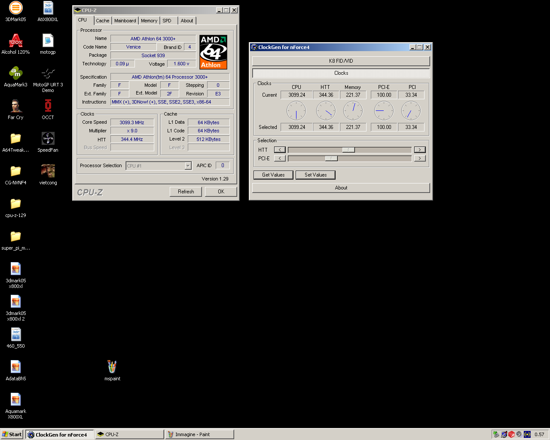Viewport: 550px width, 440px height.
Task: Click the Selected CPU value 3099.24 field
Action: point(297,127)
